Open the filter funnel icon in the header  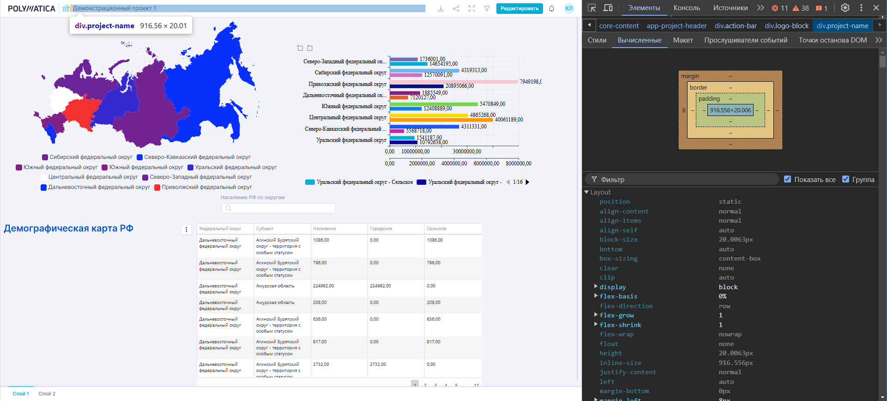click(487, 9)
